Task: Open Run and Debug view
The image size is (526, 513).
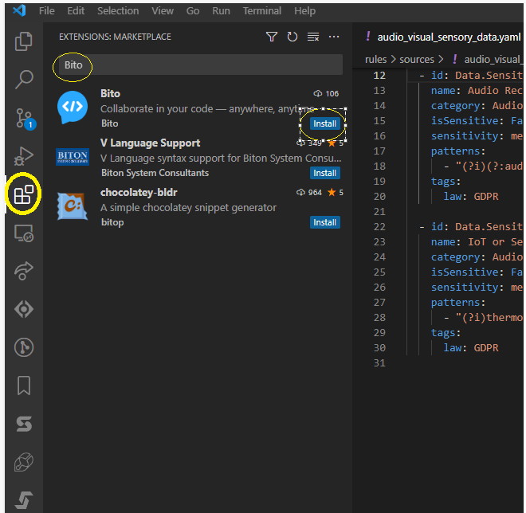Action: pyautogui.click(x=24, y=155)
